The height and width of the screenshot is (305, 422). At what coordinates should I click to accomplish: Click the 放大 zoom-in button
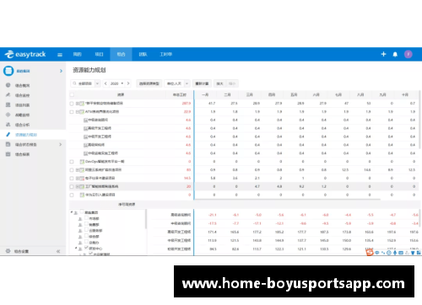click(x=219, y=83)
